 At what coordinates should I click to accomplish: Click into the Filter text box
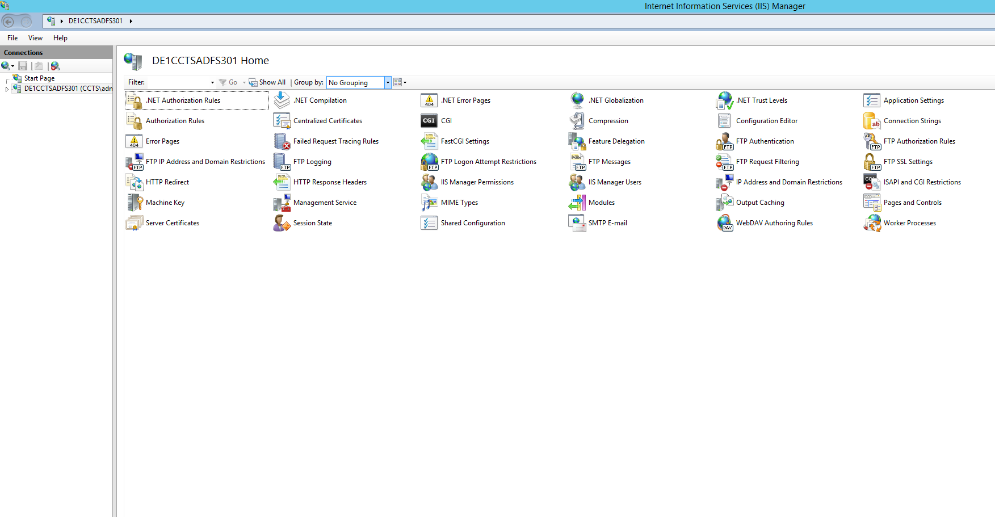(178, 82)
